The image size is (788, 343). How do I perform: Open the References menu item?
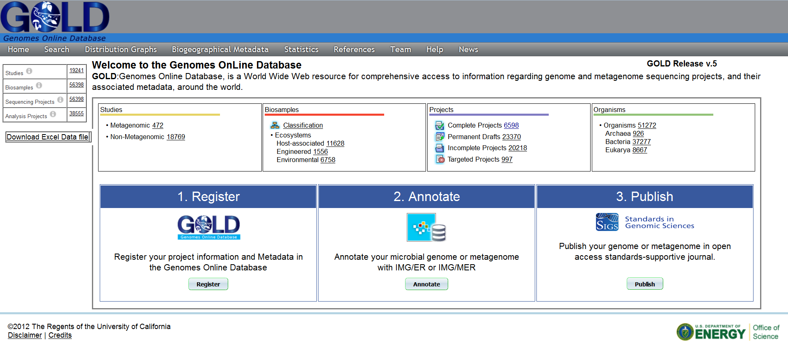354,49
